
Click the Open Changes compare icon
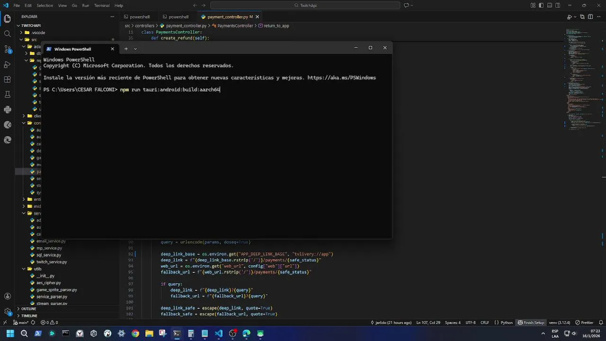[582, 17]
